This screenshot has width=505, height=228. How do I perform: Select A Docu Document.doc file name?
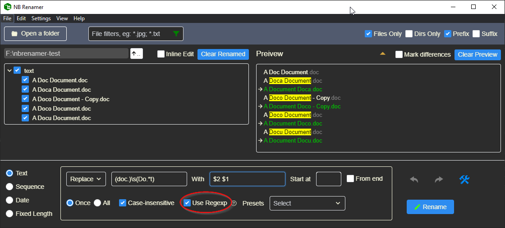(x=61, y=118)
